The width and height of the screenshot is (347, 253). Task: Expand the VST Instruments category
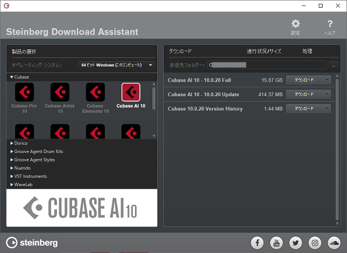coord(12,176)
